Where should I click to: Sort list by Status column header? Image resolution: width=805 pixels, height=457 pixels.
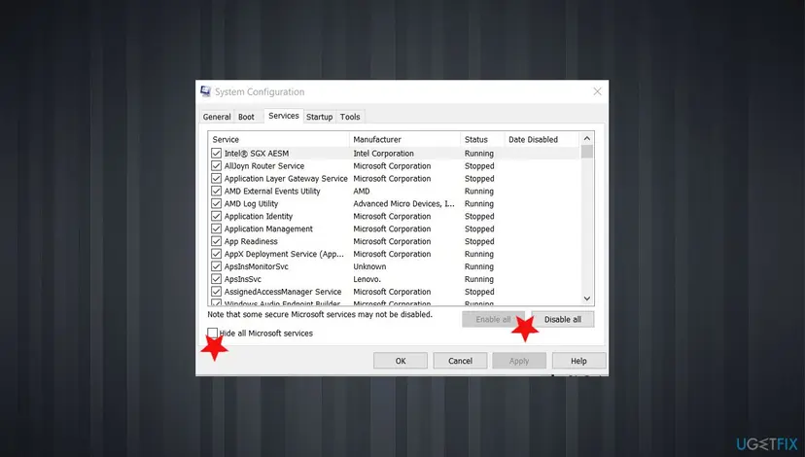482,139
